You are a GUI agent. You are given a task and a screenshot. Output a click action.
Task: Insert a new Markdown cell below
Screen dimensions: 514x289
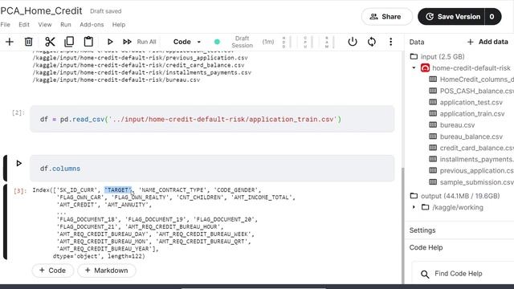point(107,271)
